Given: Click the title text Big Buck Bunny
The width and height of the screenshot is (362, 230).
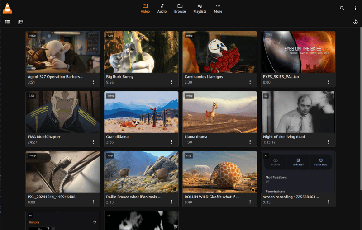Looking at the screenshot, I should click(x=120, y=77).
